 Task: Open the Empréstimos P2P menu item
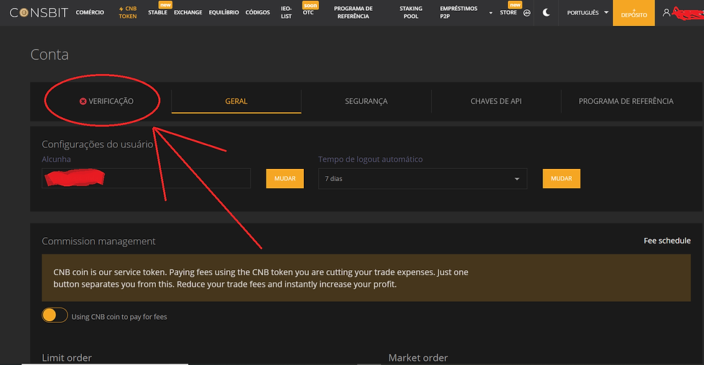coord(458,12)
